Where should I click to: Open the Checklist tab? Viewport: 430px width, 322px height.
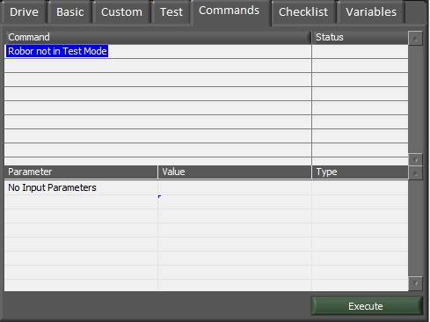click(x=303, y=12)
